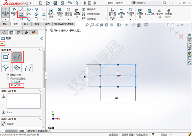Screen dimensions: 192x136
Task: Select the Line sketch tool
Action: 21,9
